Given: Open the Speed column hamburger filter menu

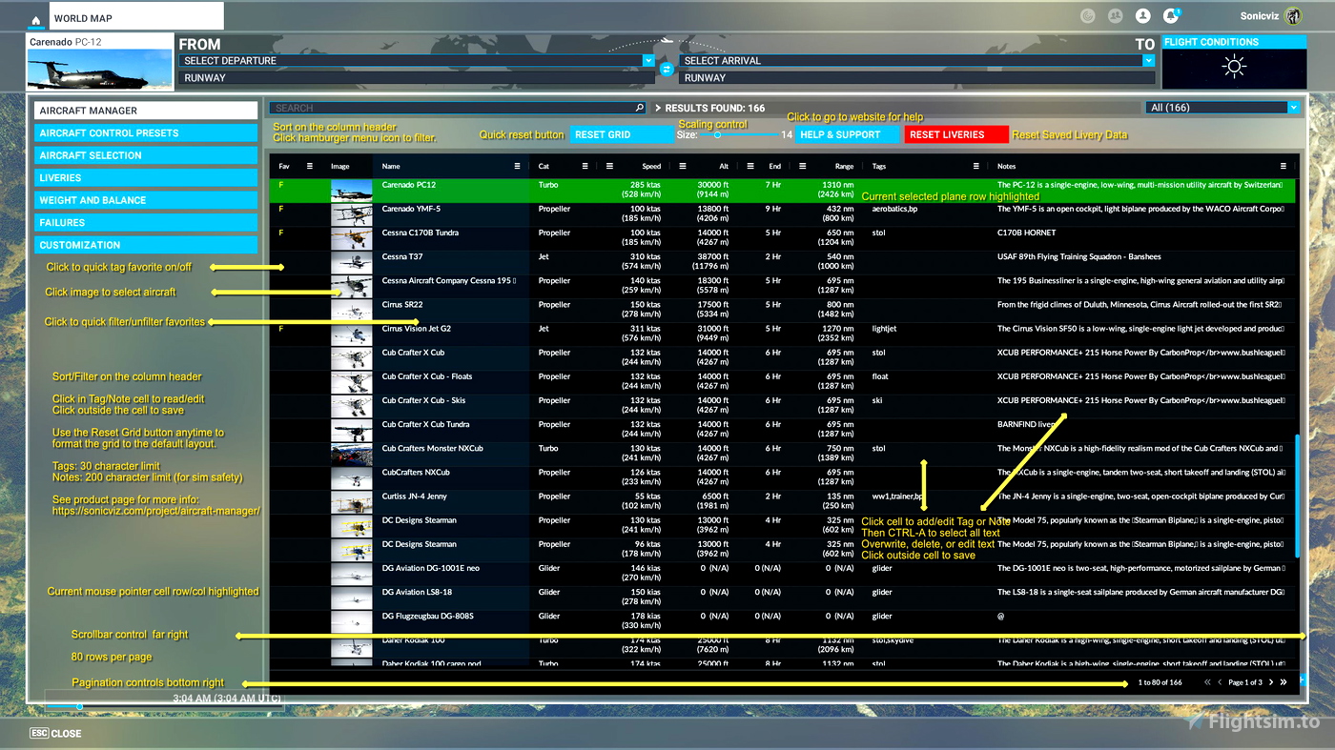Looking at the screenshot, I should (609, 166).
